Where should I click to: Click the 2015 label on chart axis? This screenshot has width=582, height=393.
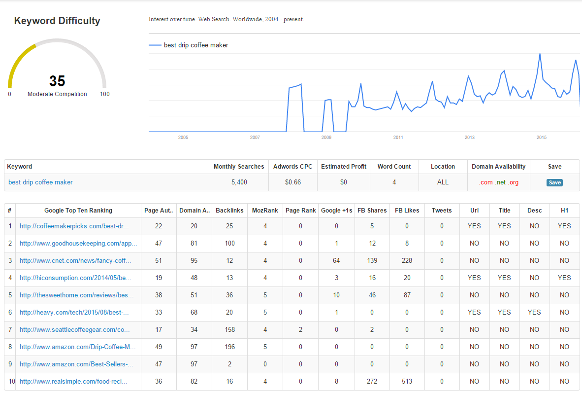[x=541, y=138]
